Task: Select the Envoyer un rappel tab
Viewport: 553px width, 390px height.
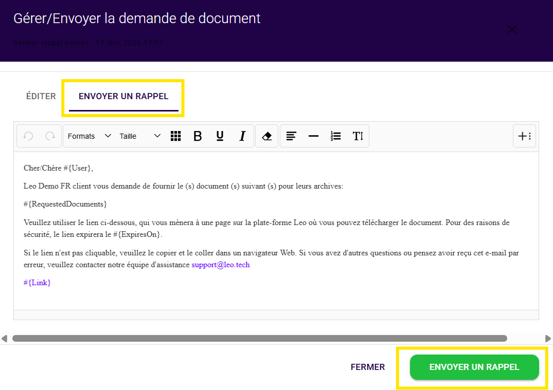Action: click(x=123, y=97)
